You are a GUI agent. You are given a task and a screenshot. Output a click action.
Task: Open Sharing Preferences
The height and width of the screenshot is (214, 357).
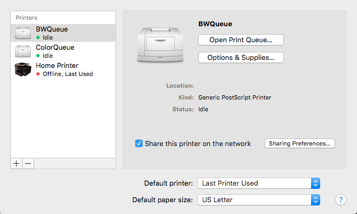300,143
